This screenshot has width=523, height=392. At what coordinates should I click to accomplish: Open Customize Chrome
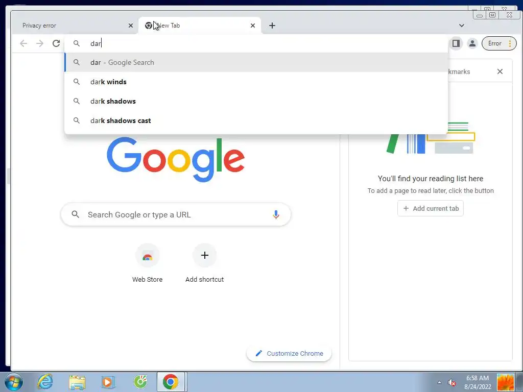click(x=289, y=353)
